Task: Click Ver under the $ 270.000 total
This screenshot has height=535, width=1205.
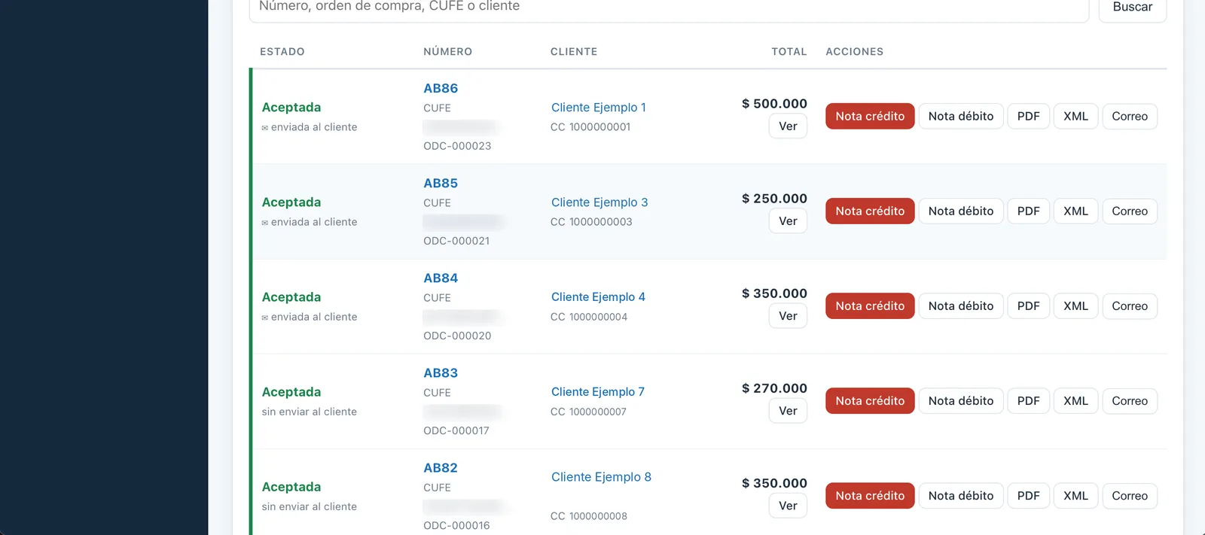Action: (x=788, y=411)
